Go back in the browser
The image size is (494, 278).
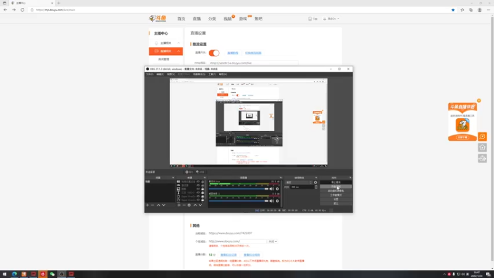point(6,10)
